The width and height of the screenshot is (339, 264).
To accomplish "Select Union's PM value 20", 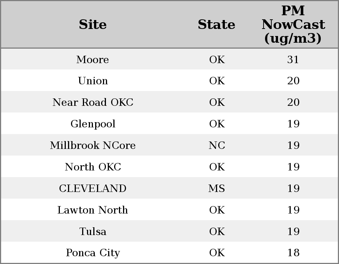I will (x=293, y=81).
